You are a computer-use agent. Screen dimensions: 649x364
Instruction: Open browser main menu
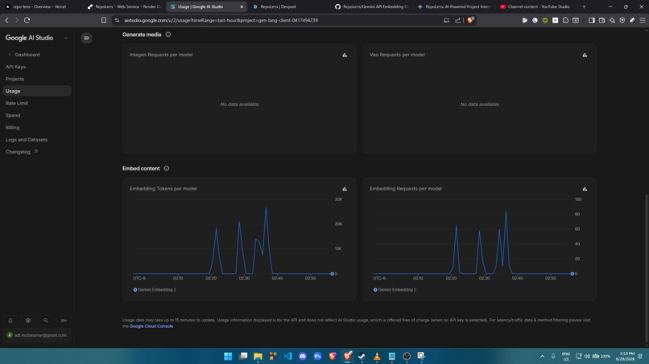pos(643,20)
